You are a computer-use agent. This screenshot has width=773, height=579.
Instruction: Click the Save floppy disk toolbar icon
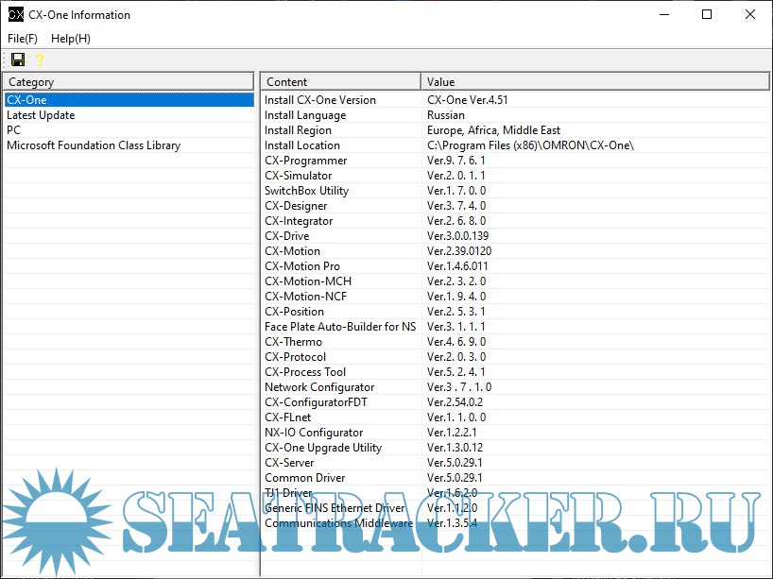[x=18, y=60]
